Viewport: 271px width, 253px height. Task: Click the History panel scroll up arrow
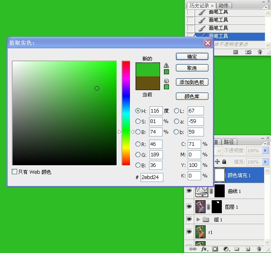tap(268, 13)
